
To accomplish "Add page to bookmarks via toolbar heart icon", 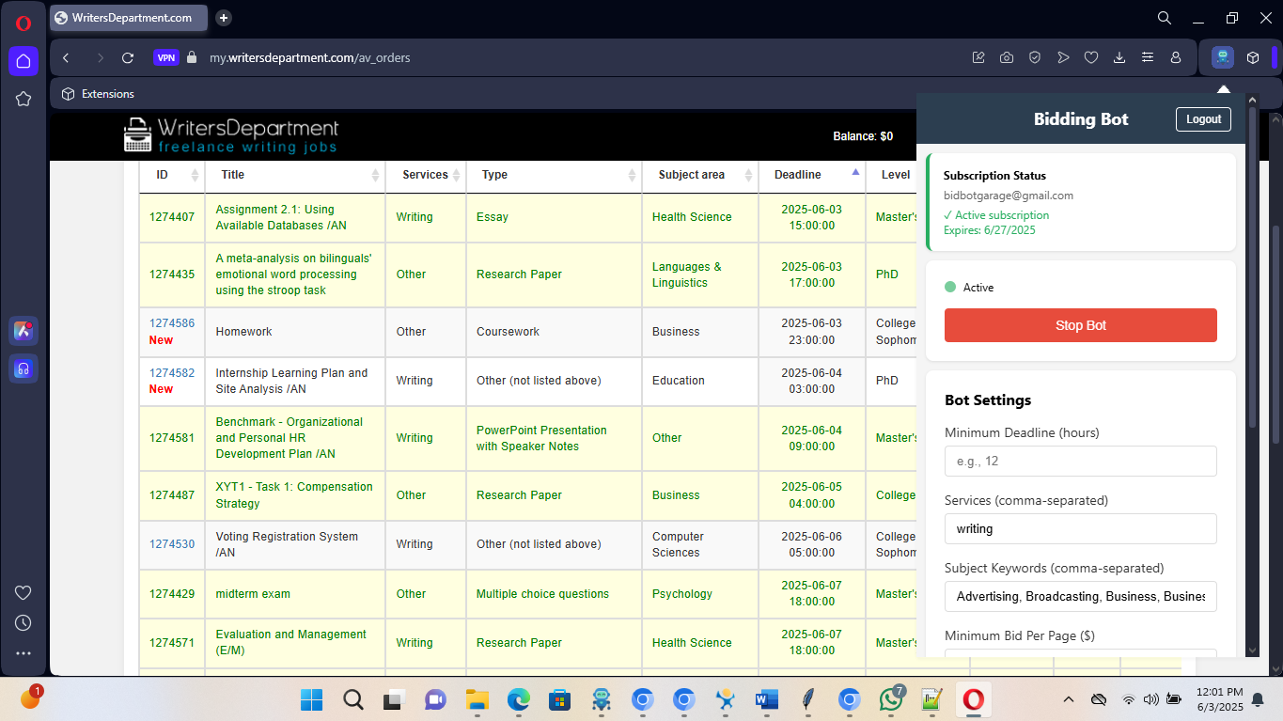I will point(1091,57).
